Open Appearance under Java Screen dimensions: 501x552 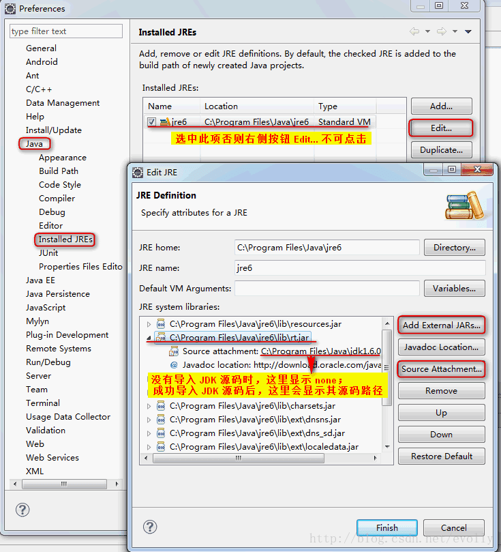[63, 158]
